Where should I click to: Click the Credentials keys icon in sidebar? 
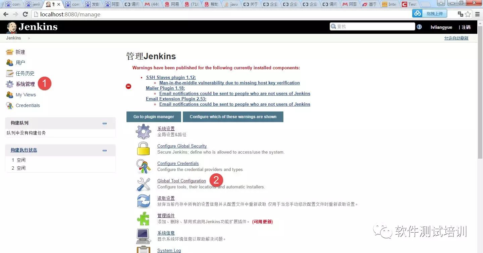click(x=10, y=105)
